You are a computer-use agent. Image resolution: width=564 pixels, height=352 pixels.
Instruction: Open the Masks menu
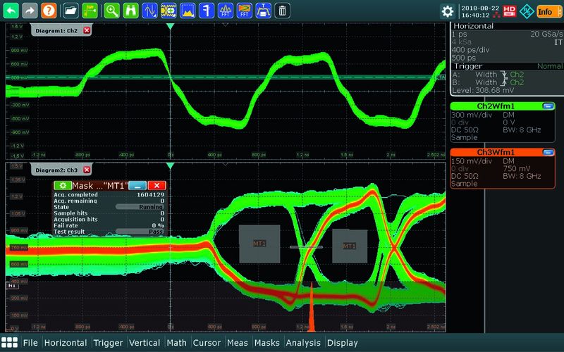[267, 343]
